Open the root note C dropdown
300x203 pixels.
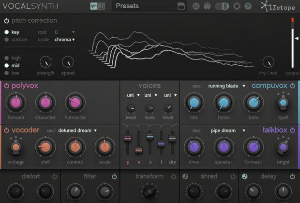[64, 32]
